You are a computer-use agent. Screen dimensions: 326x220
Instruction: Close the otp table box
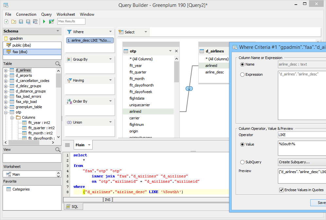(x=176, y=51)
